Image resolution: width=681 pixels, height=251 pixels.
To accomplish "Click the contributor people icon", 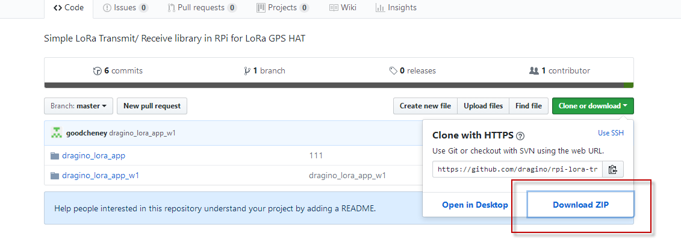I will tap(534, 71).
